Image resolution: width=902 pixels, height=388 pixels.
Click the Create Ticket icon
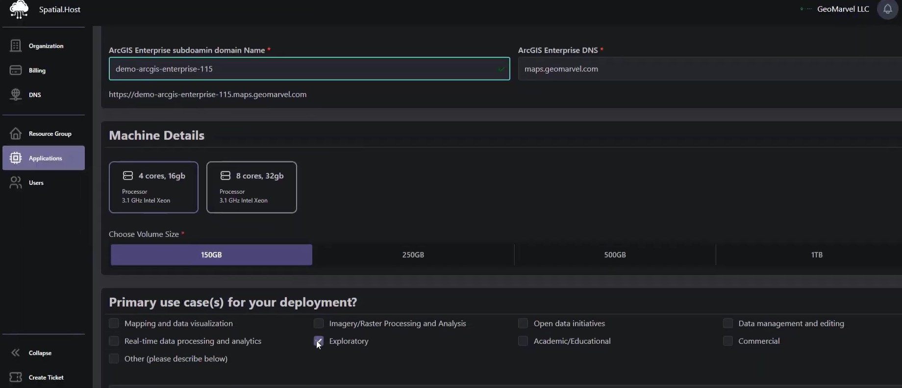[16, 377]
